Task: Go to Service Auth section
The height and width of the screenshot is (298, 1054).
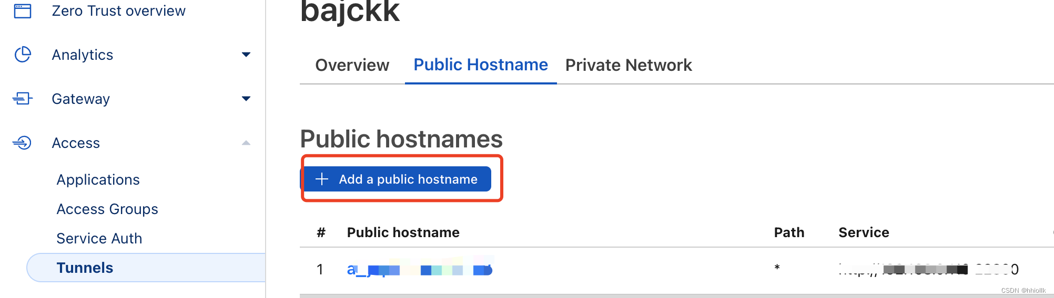Action: click(x=99, y=238)
